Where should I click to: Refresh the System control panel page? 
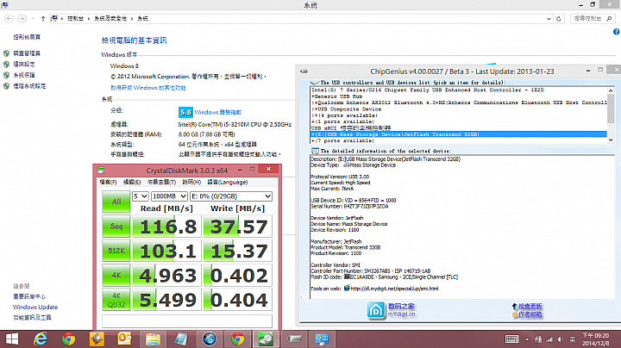point(559,19)
